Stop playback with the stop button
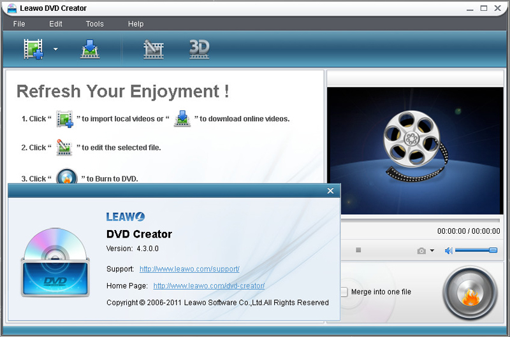Viewport: 510px width, 337px height. coord(358,250)
